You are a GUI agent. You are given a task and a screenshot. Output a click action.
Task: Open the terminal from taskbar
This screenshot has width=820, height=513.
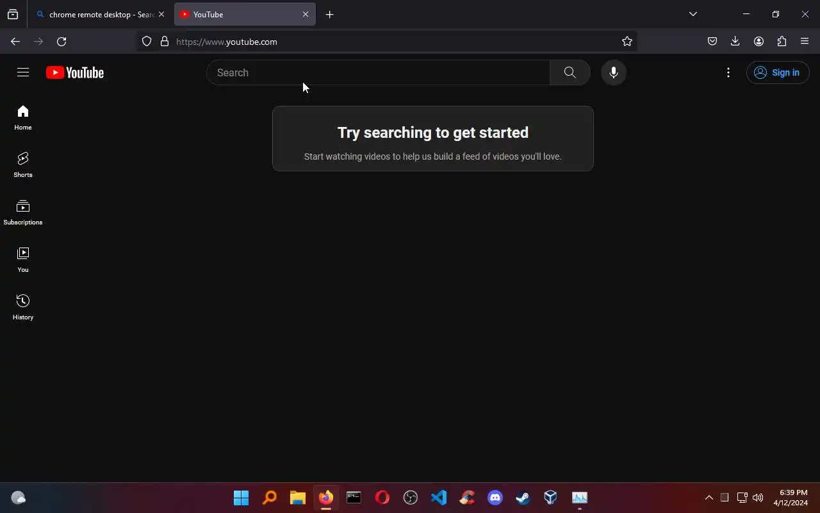click(x=354, y=498)
